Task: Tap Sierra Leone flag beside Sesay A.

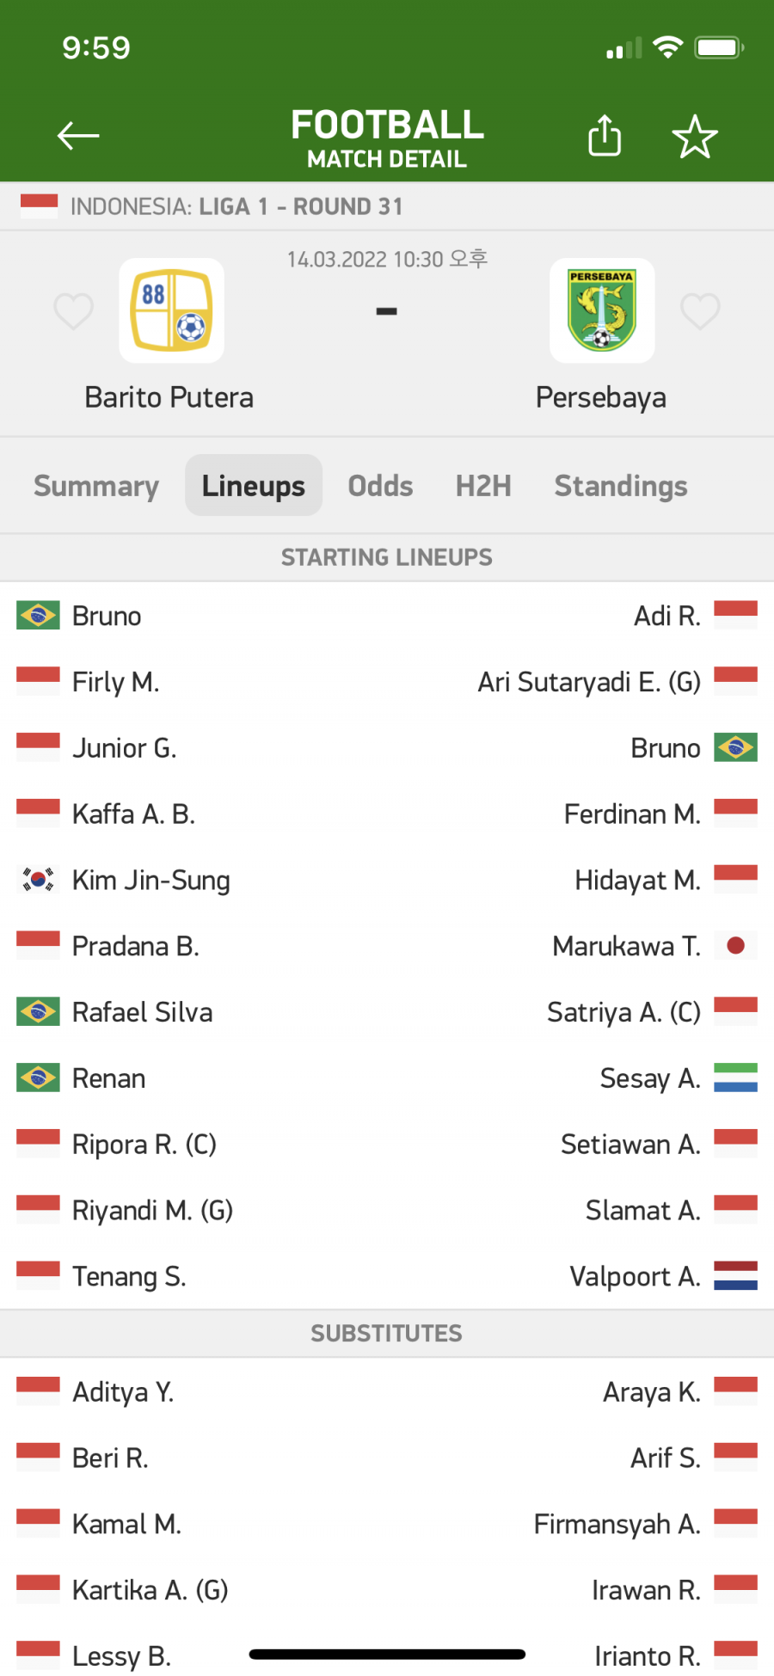Action: click(x=735, y=1077)
